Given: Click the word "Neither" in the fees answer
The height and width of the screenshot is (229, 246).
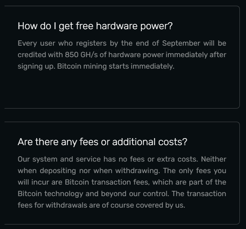Looking at the screenshot, I should coord(214,159).
